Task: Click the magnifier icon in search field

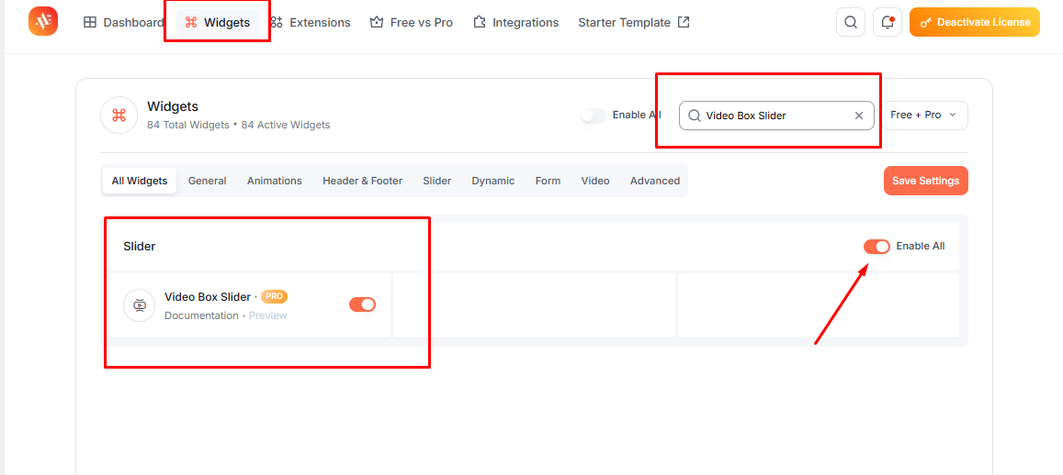Action: pyautogui.click(x=695, y=116)
